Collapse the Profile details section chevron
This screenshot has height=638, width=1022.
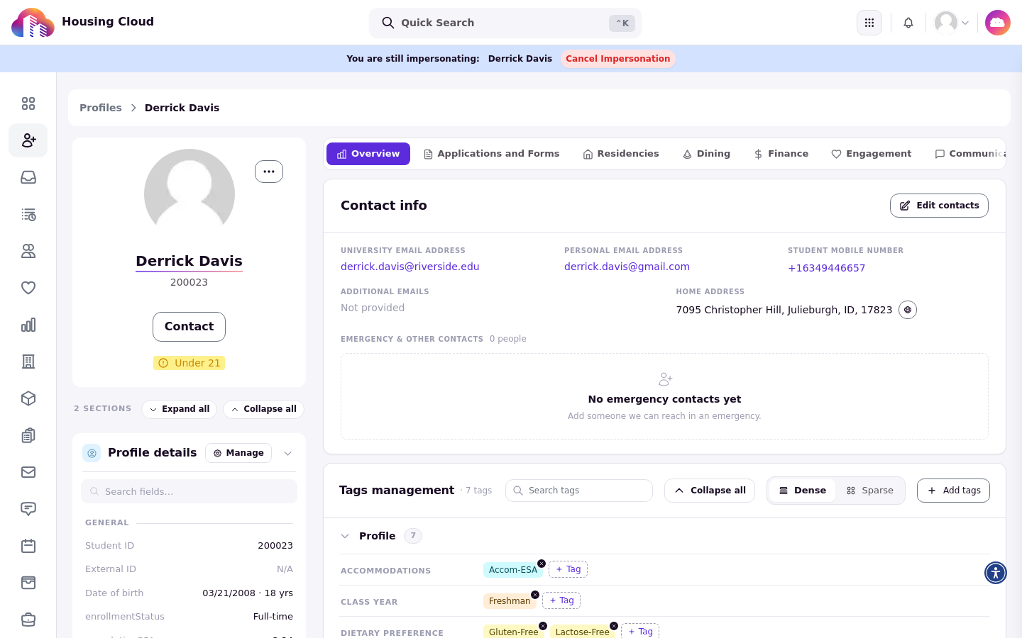click(x=287, y=454)
